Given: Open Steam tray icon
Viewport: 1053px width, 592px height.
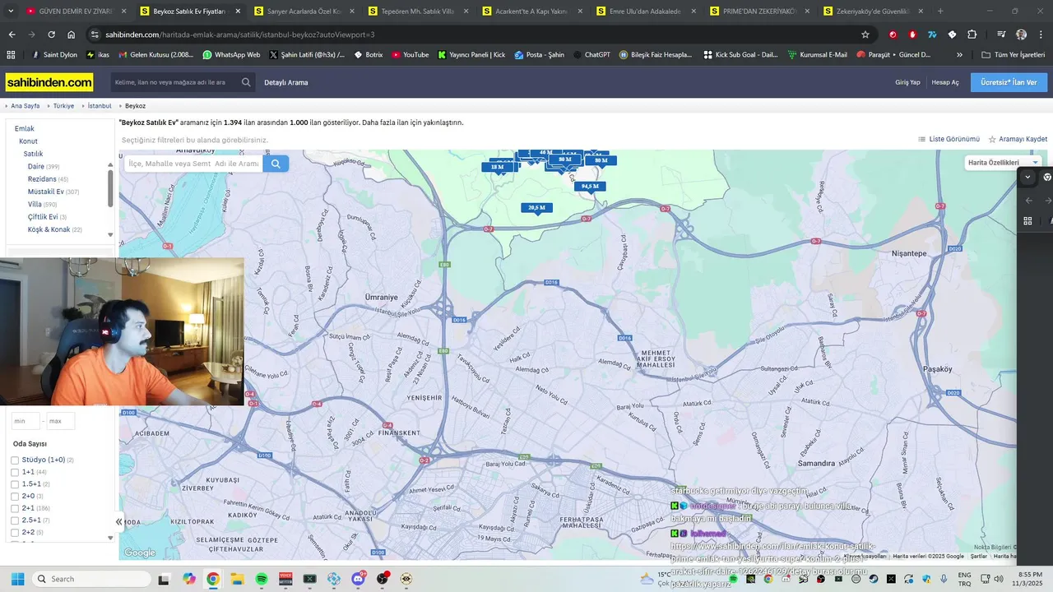Looking at the screenshot, I should [x=873, y=579].
